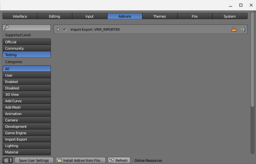Viewport: 256px width, 164px height.
Task: Click the area split corner widget at bottom left
Action: click(2, 162)
